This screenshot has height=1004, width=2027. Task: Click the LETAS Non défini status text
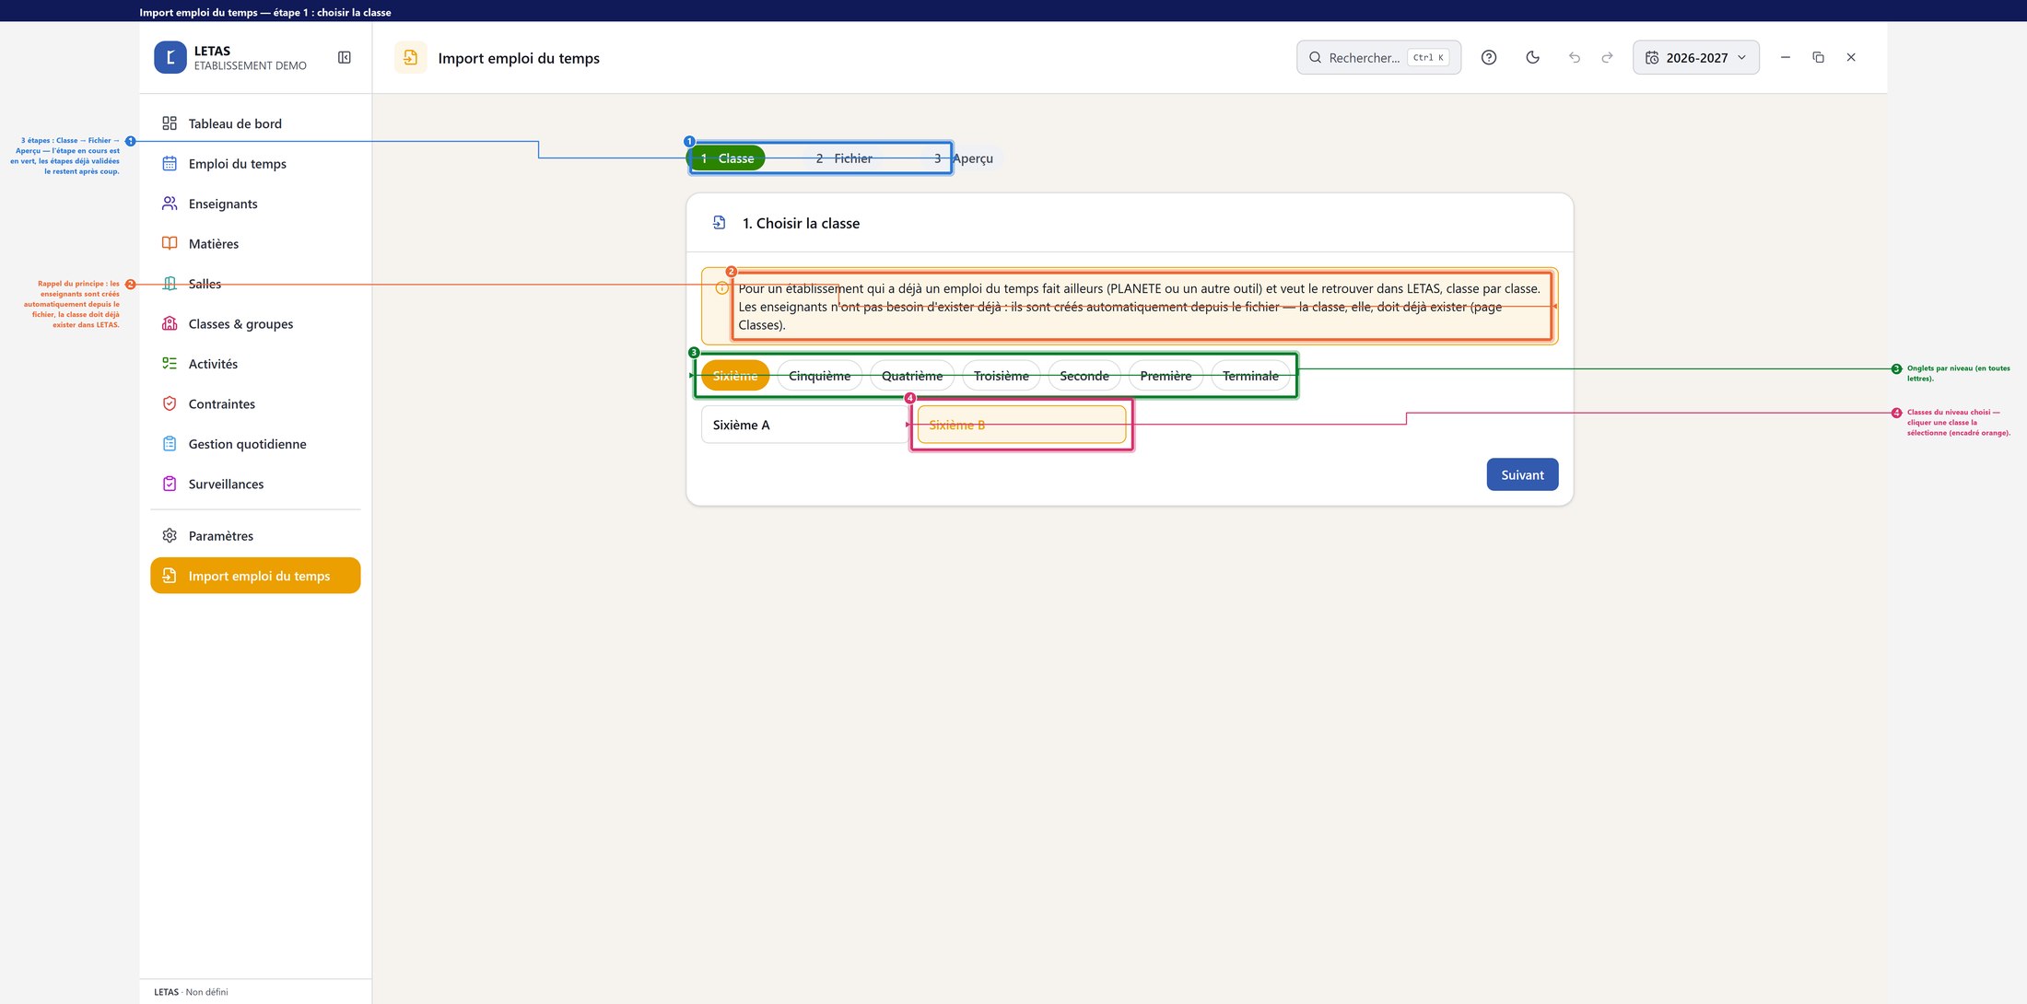tap(191, 992)
